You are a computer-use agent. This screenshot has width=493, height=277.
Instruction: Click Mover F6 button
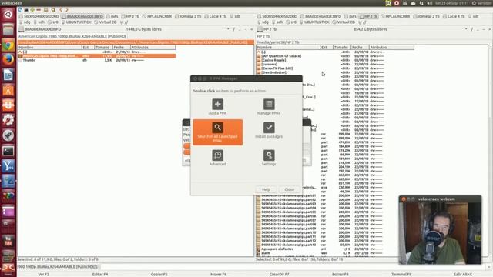click(219, 274)
